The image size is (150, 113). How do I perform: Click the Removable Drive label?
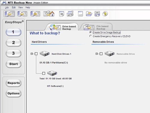[126, 54]
